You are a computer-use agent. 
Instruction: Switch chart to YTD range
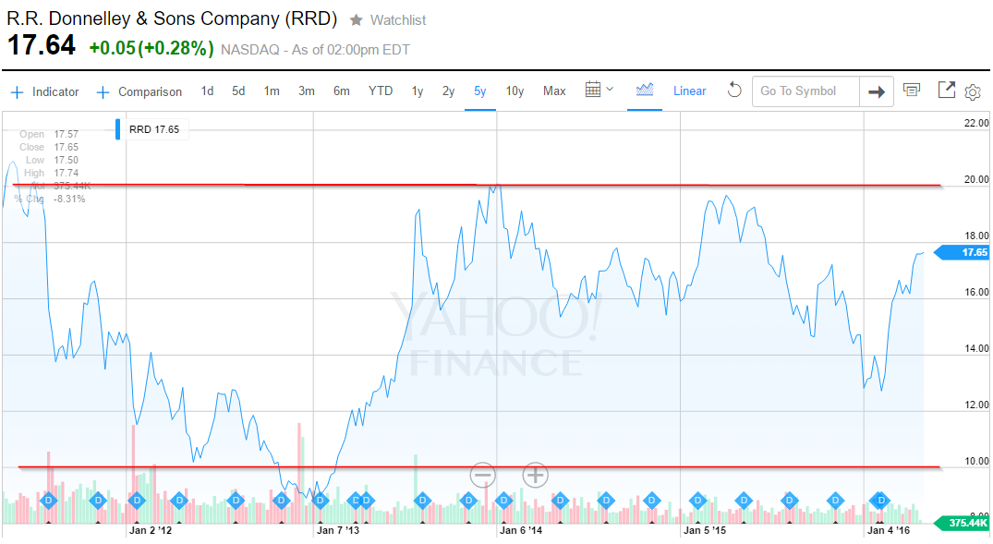[381, 91]
